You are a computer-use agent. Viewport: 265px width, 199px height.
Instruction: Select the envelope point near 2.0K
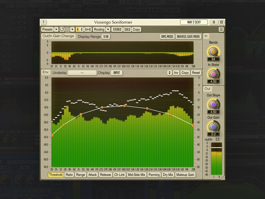pos(147,108)
